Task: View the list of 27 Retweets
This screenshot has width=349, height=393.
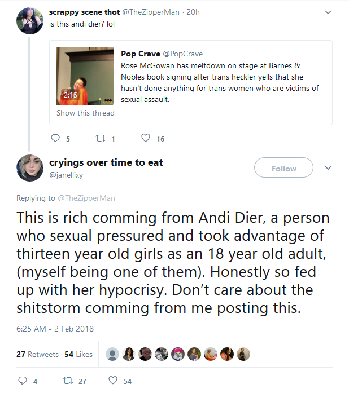Action: click(37, 354)
